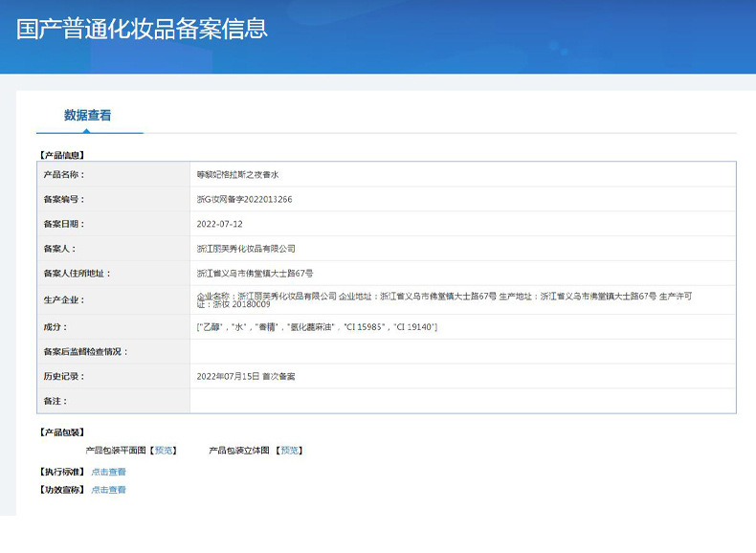This screenshot has height=553, width=756.
Task: Click the 生产企业 details text
Action: [x=444, y=299]
